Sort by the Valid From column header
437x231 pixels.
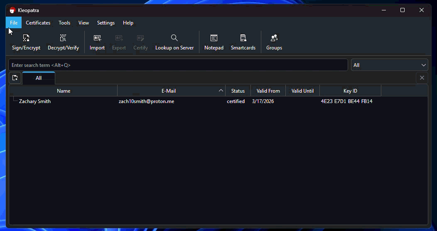pyautogui.click(x=268, y=91)
